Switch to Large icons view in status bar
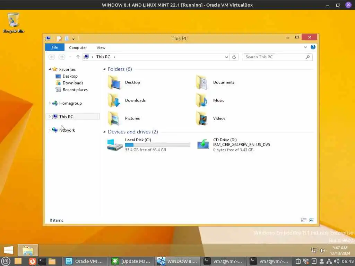355x266 pixels. 312,220
